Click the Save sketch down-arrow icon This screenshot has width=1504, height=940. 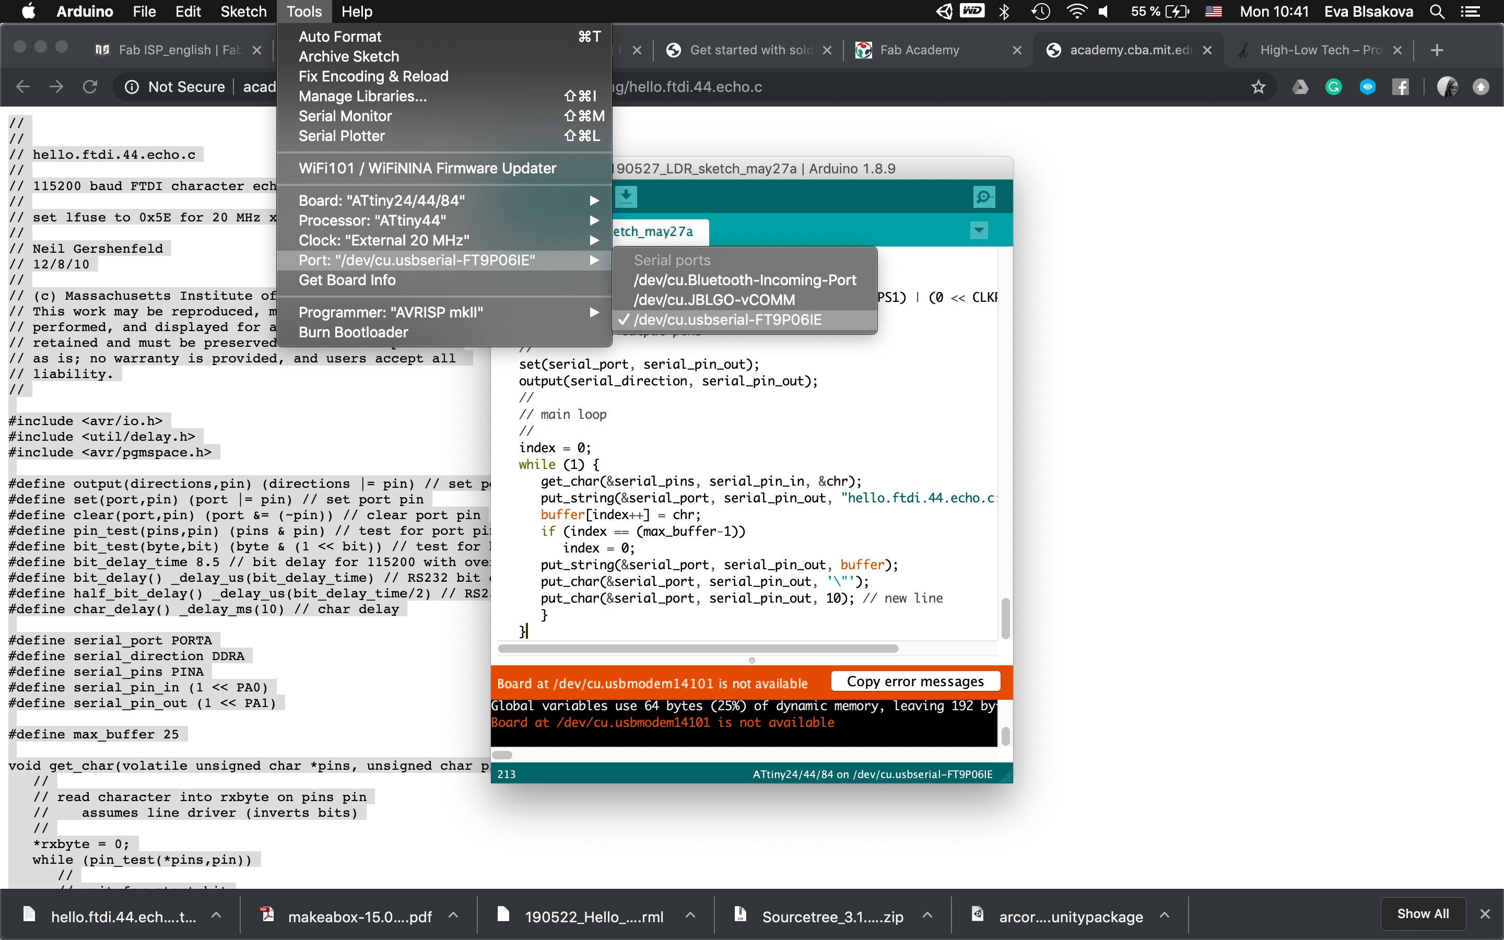pos(626,196)
